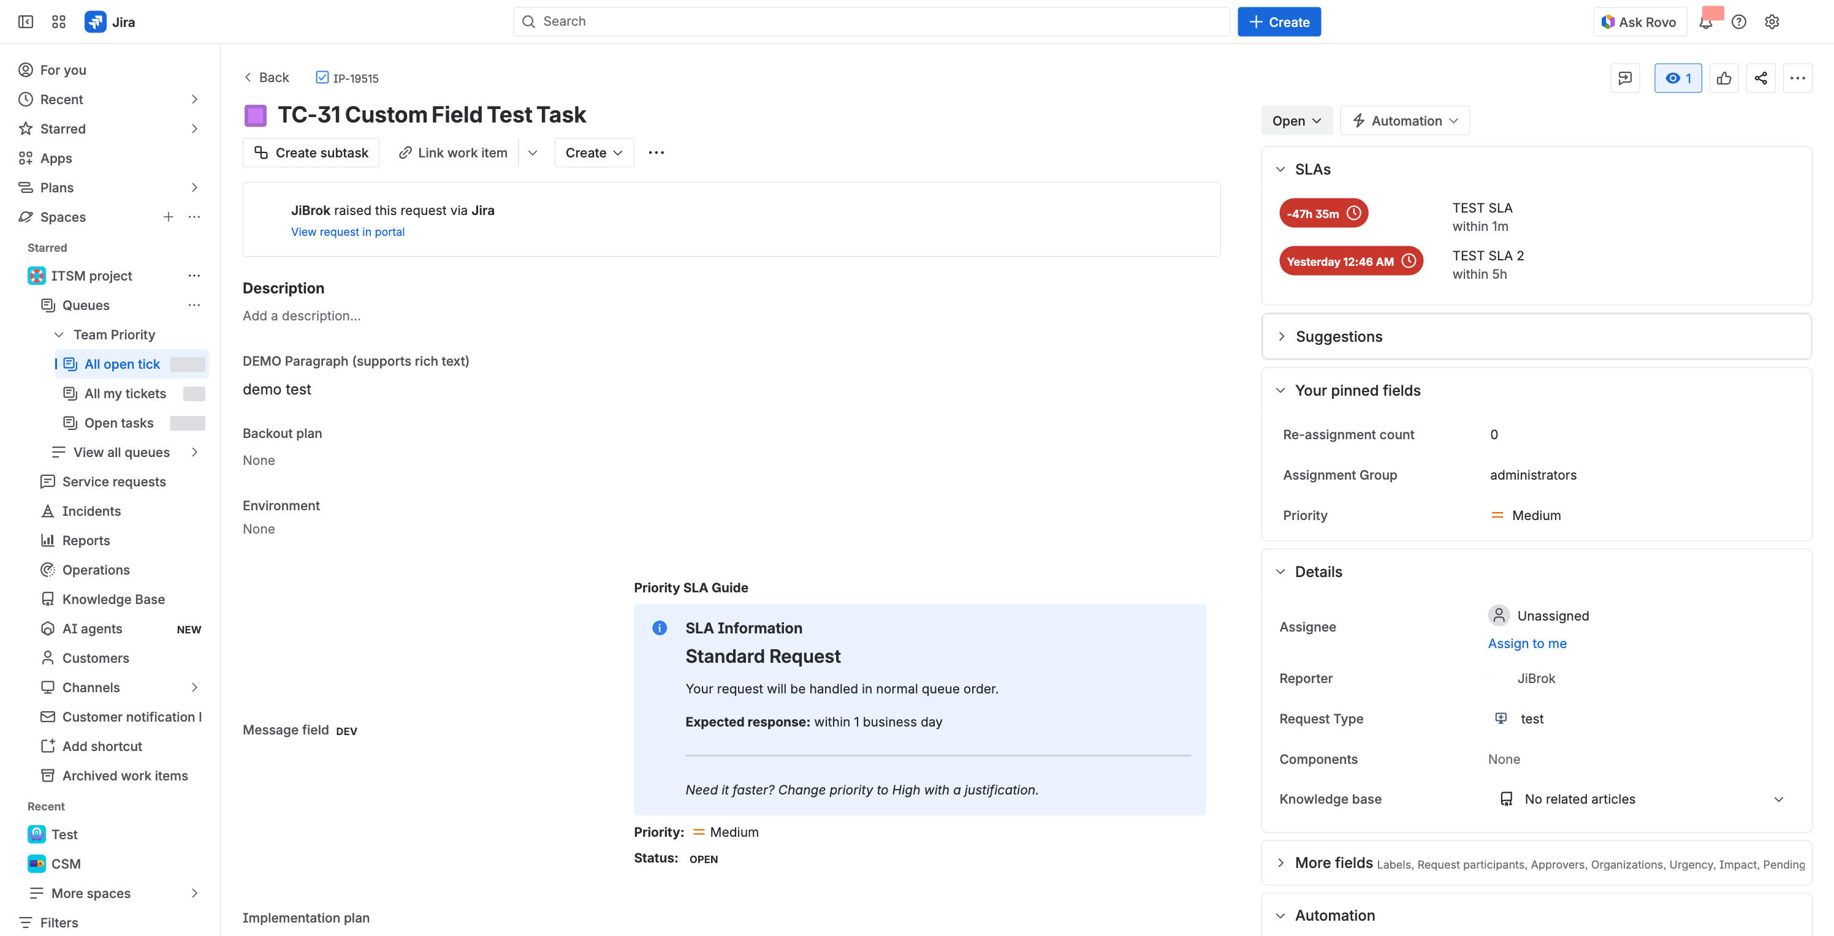Open the Open status dropdown
The width and height of the screenshot is (1834, 936).
(x=1296, y=120)
